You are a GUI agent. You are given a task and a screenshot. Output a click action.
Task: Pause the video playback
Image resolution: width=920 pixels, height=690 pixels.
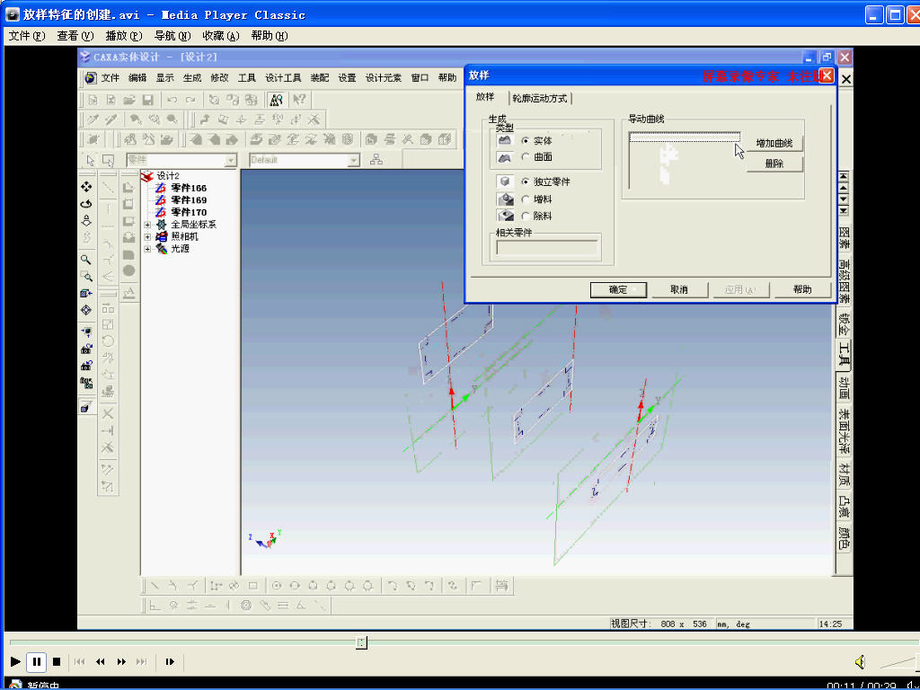(36, 662)
